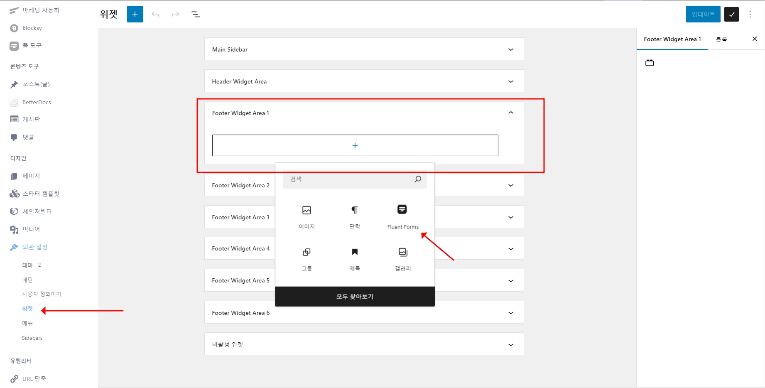Click the 검색 block search field
Viewport: 765px width, 388px height.
click(x=355, y=179)
